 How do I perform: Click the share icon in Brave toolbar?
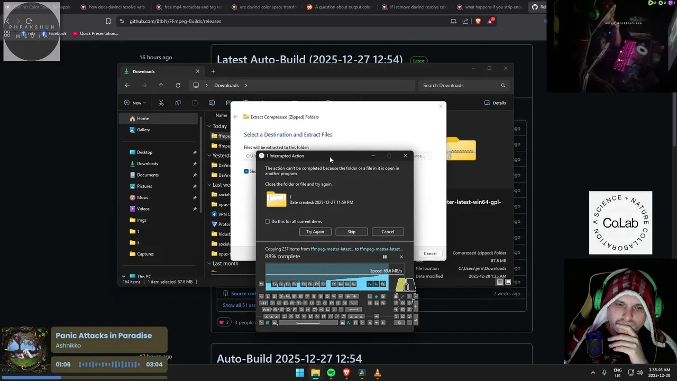465,21
